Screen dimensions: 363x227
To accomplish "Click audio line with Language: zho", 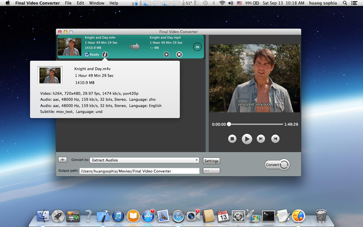I will (98, 99).
